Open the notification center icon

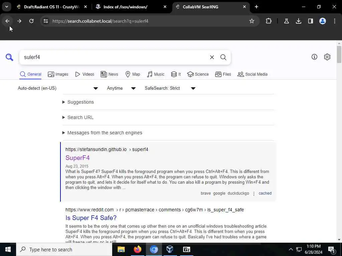(x=331, y=250)
